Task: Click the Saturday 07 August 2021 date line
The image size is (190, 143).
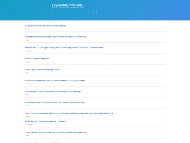Action: click(68, 7)
